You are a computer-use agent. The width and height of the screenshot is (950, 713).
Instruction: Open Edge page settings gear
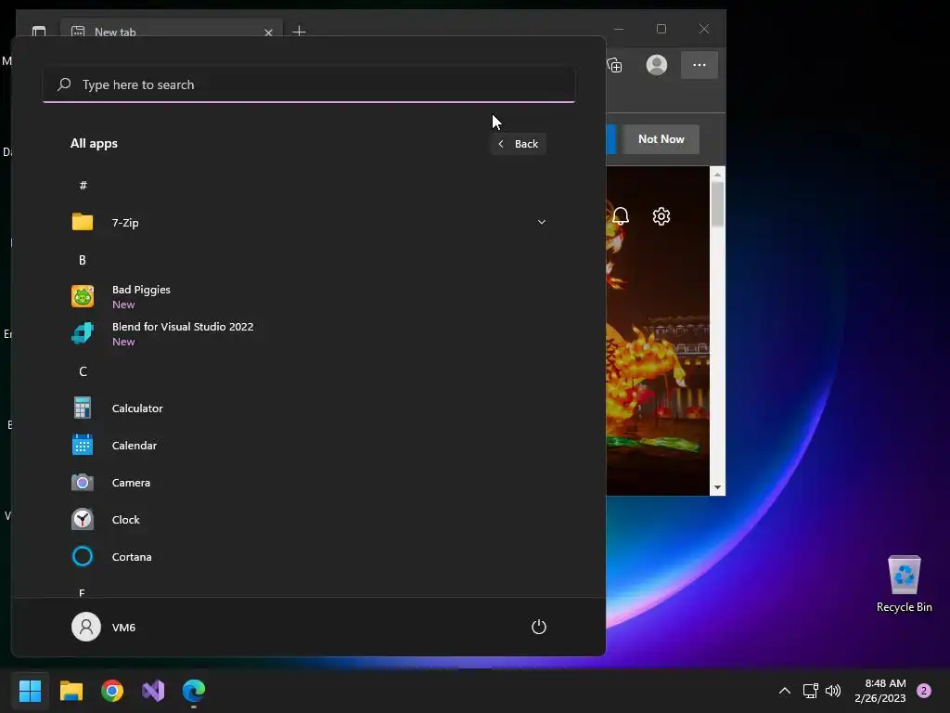click(x=661, y=215)
